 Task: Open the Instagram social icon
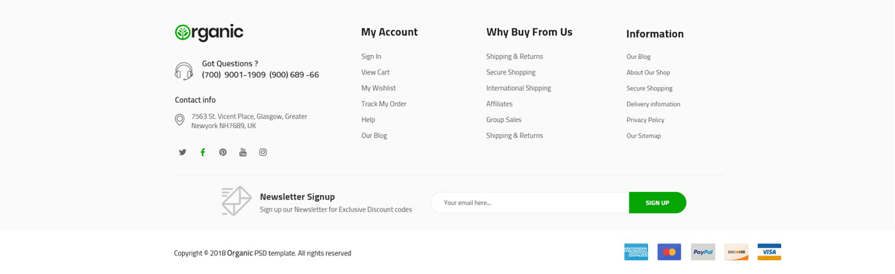click(x=263, y=152)
